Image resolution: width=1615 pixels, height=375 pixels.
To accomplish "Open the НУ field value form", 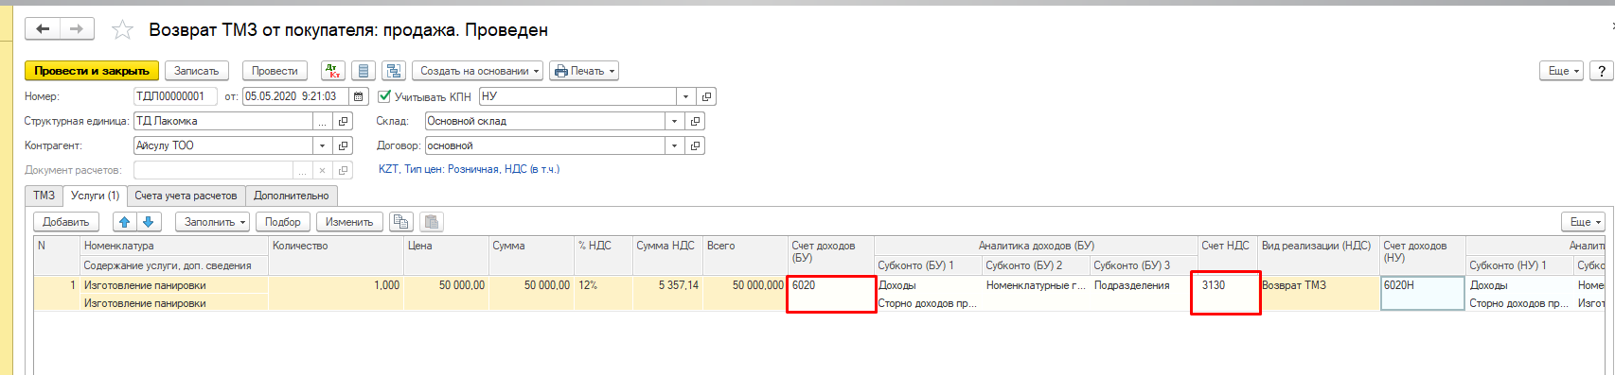I will click(706, 96).
